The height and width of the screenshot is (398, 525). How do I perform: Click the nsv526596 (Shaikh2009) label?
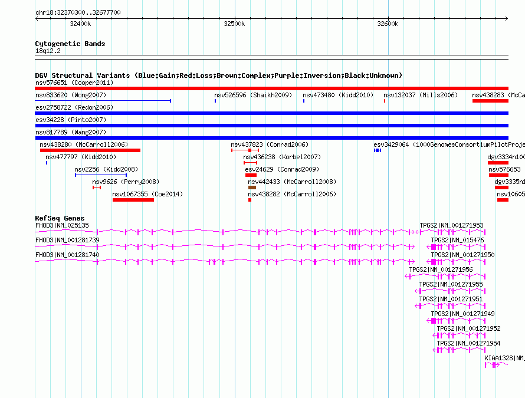click(x=253, y=95)
